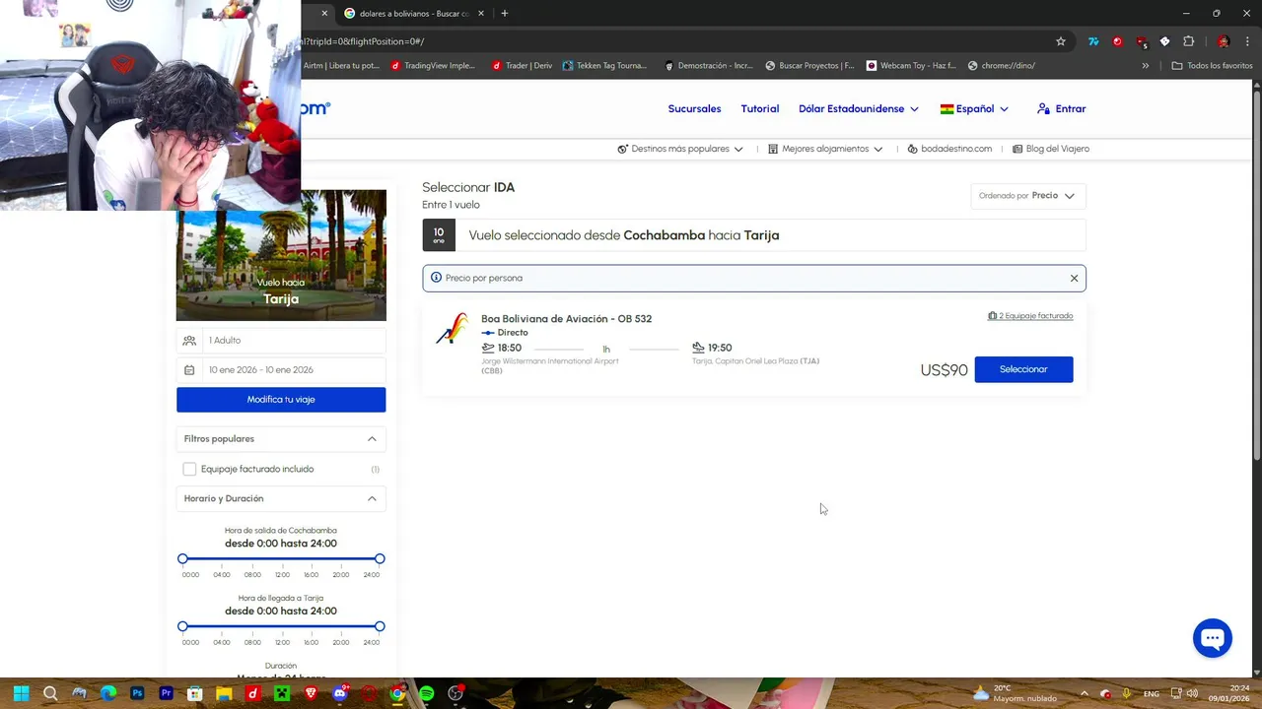Click the calendar icon beside the travel dates

pos(189,370)
